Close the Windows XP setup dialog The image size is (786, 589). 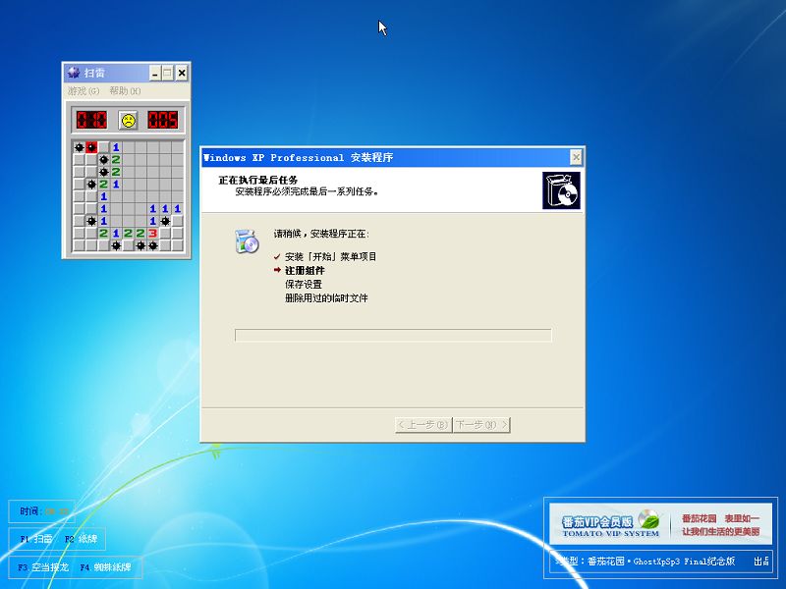[576, 157]
